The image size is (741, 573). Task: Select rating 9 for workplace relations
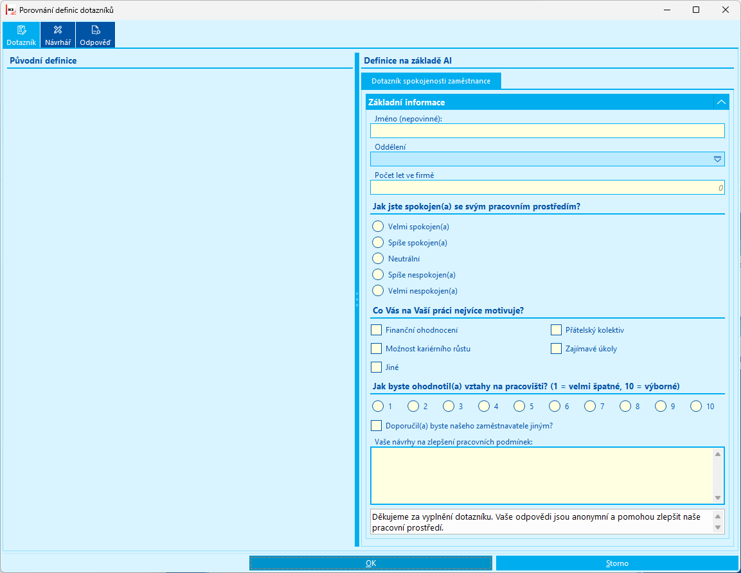(x=661, y=406)
